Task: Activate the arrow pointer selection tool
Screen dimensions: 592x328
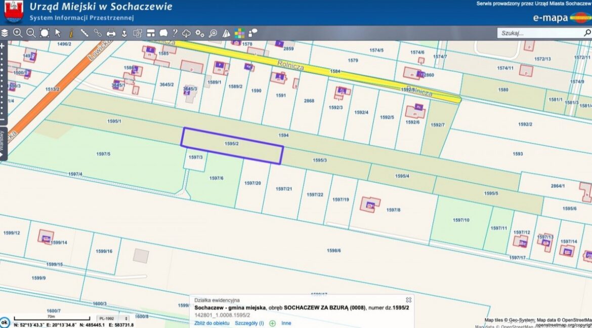Action: tap(58, 33)
